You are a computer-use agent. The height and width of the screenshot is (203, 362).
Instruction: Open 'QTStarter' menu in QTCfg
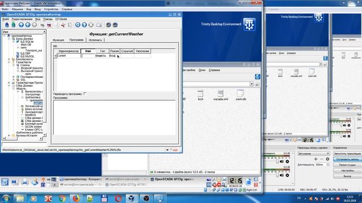(x=61, y=19)
